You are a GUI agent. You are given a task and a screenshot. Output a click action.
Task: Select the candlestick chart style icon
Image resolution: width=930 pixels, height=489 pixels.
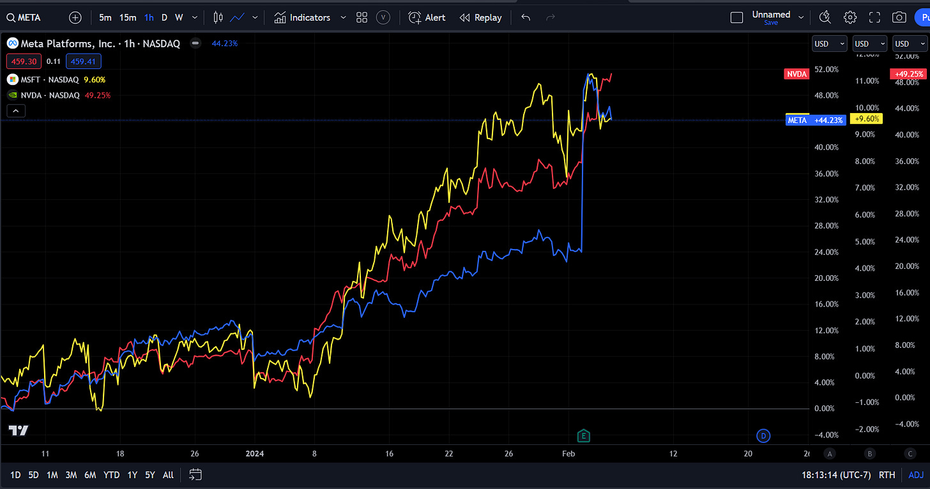[x=218, y=17]
